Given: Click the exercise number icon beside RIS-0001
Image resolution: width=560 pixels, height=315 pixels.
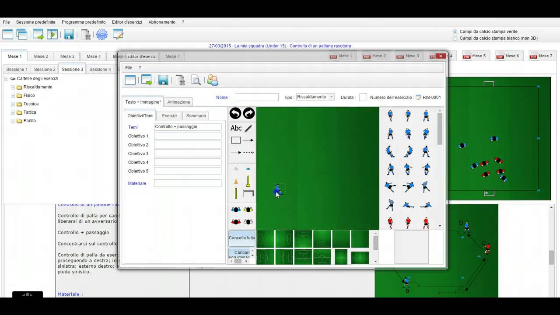Looking at the screenshot, I should (x=418, y=98).
